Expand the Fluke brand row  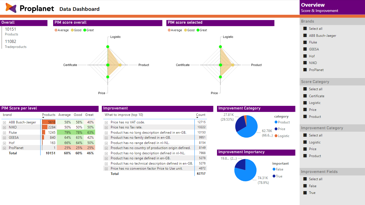[4, 133]
